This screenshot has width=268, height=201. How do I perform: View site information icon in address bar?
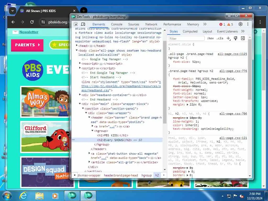pos(43,22)
